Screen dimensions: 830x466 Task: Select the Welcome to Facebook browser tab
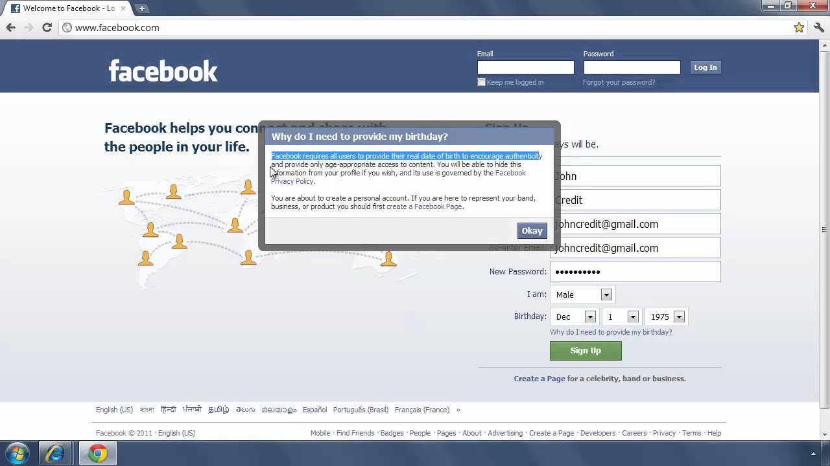[65, 8]
